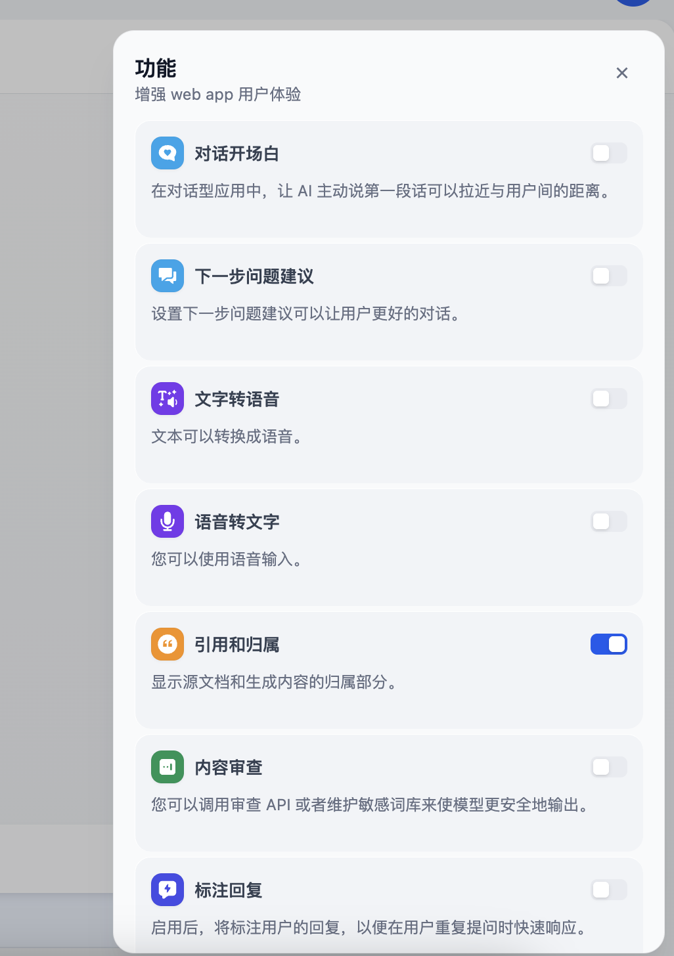
Task: Enable 文字转语音 toggle switch
Action: (609, 399)
